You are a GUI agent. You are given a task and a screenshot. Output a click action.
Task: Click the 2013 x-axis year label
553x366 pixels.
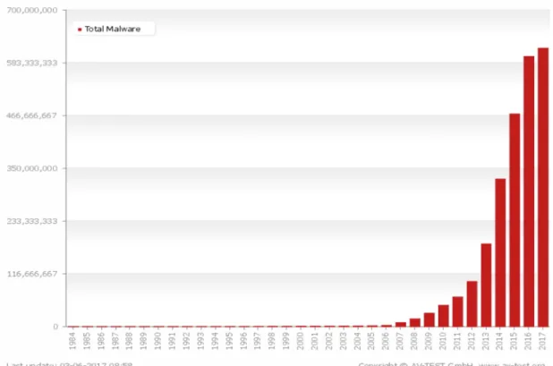[486, 341]
